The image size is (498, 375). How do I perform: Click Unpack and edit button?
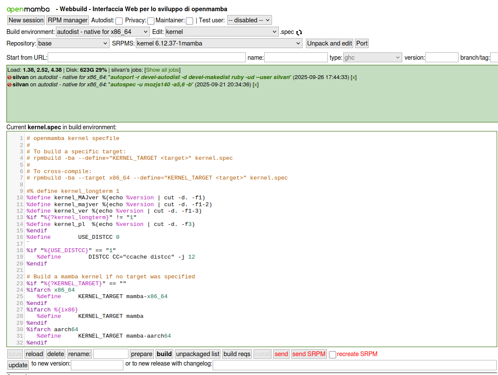(x=330, y=43)
